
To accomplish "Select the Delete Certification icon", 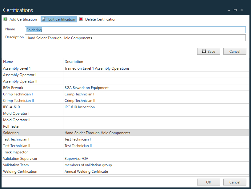I will pos(80,19).
